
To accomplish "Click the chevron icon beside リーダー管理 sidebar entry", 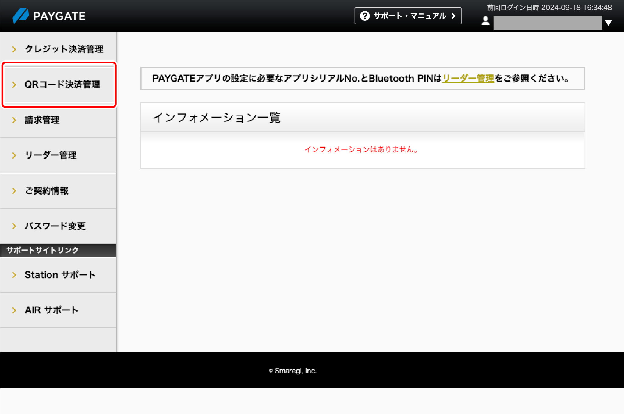I will click(x=14, y=155).
